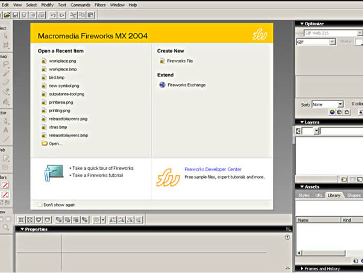Click the Library panel horizontal scrollbar
The height and width of the screenshot is (273, 363).
tap(324, 253)
